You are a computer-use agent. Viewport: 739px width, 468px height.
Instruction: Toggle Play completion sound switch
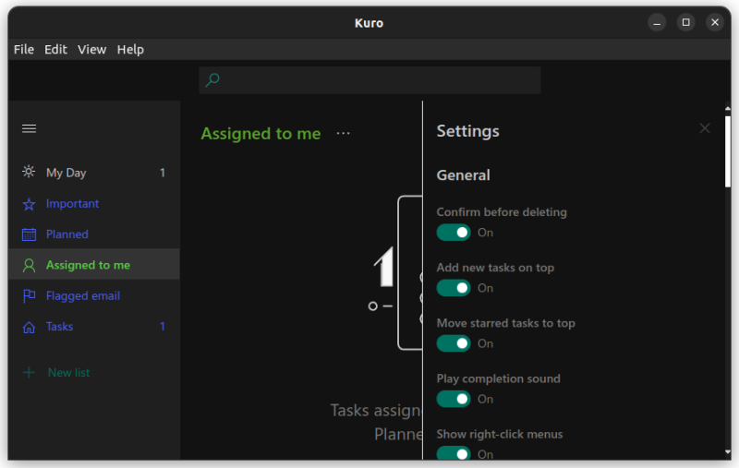click(x=454, y=400)
